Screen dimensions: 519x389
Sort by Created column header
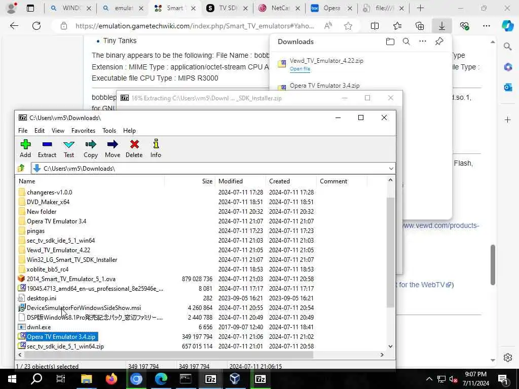(x=291, y=181)
